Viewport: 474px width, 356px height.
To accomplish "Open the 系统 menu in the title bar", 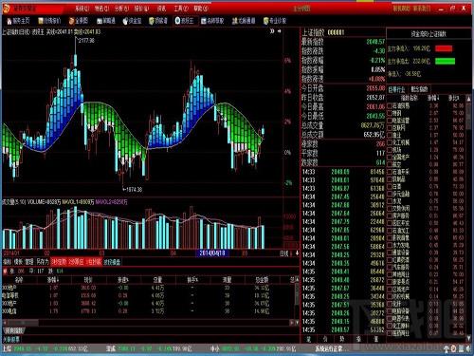I will pos(82,9).
